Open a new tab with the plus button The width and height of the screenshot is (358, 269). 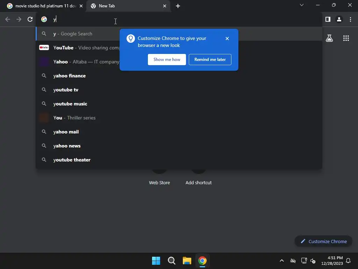(x=178, y=6)
